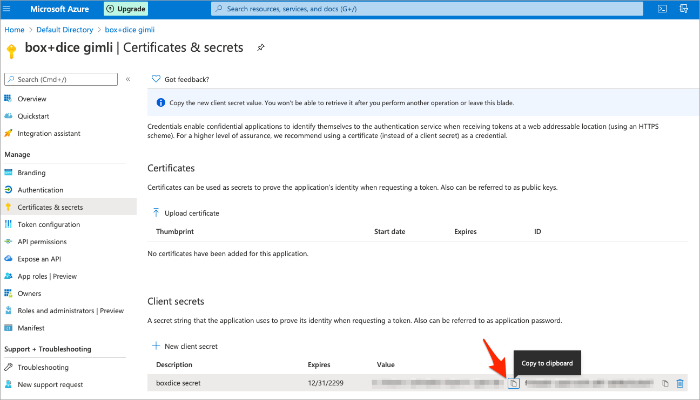The height and width of the screenshot is (400, 700).
Task: Pin the Certificates & secrets blade
Action: tap(260, 47)
